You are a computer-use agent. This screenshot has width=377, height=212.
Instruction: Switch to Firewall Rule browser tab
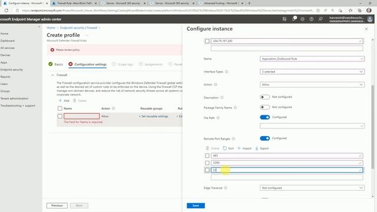coord(75,4)
